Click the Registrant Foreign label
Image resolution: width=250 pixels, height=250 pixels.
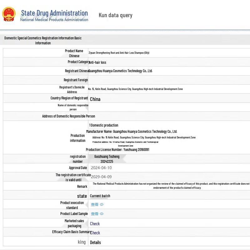tap(76, 80)
